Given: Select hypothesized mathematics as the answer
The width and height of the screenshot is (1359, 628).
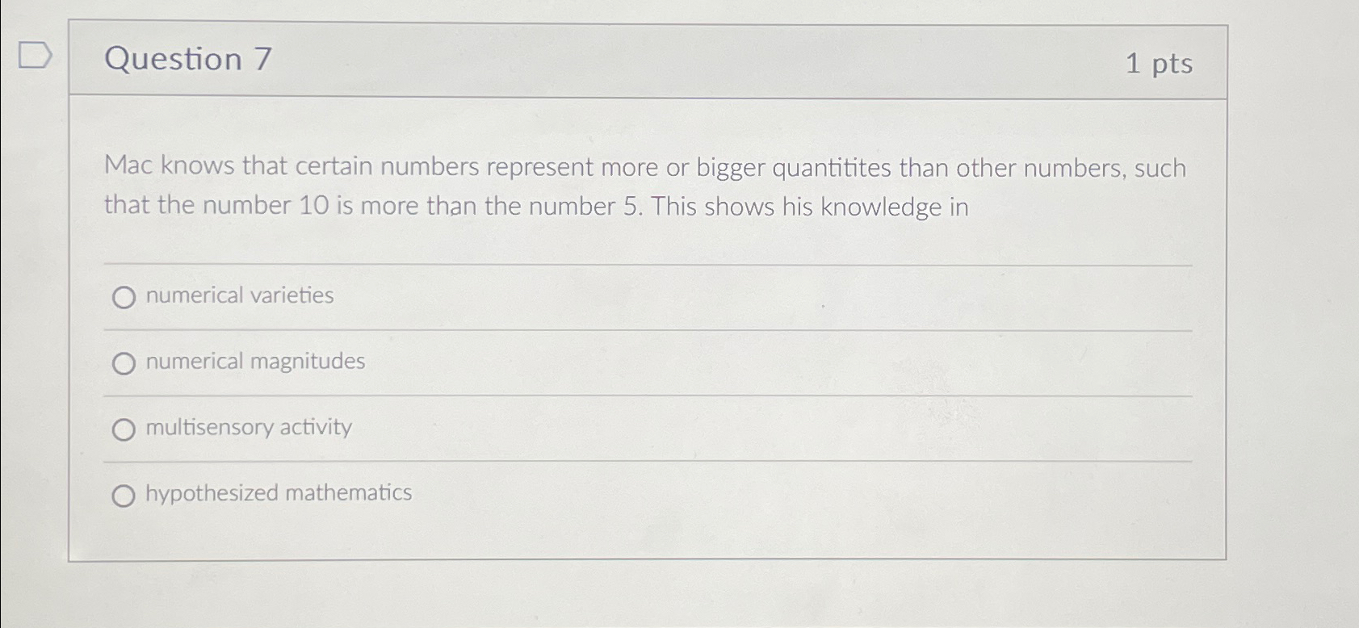Looking at the screenshot, I should click(125, 495).
